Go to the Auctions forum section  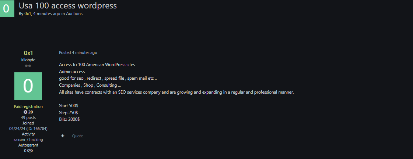pos(74,14)
